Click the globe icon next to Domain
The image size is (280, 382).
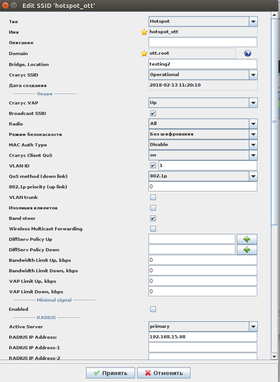coord(248,53)
